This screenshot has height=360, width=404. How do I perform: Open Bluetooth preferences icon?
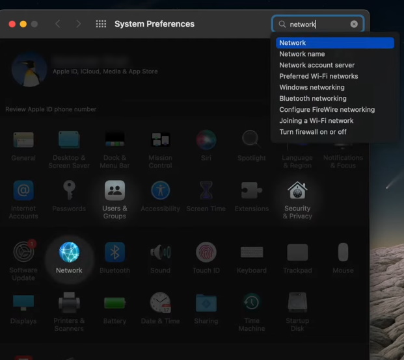[x=114, y=252]
